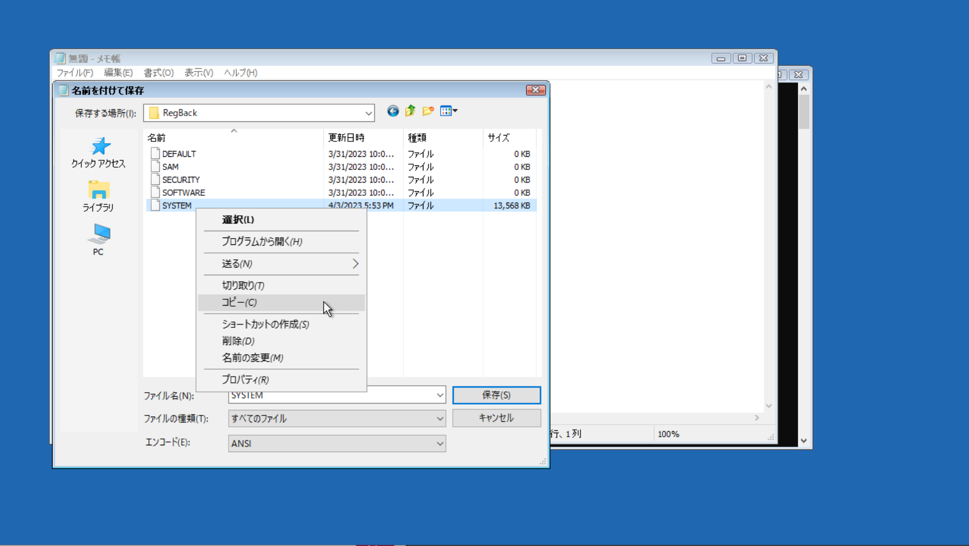Choose プログラムから開く(H) in context menu
The width and height of the screenshot is (969, 546).
click(x=281, y=242)
